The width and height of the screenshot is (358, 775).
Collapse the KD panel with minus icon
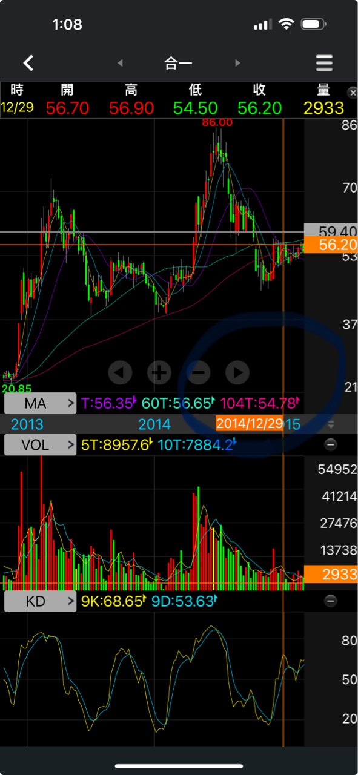[x=331, y=601]
